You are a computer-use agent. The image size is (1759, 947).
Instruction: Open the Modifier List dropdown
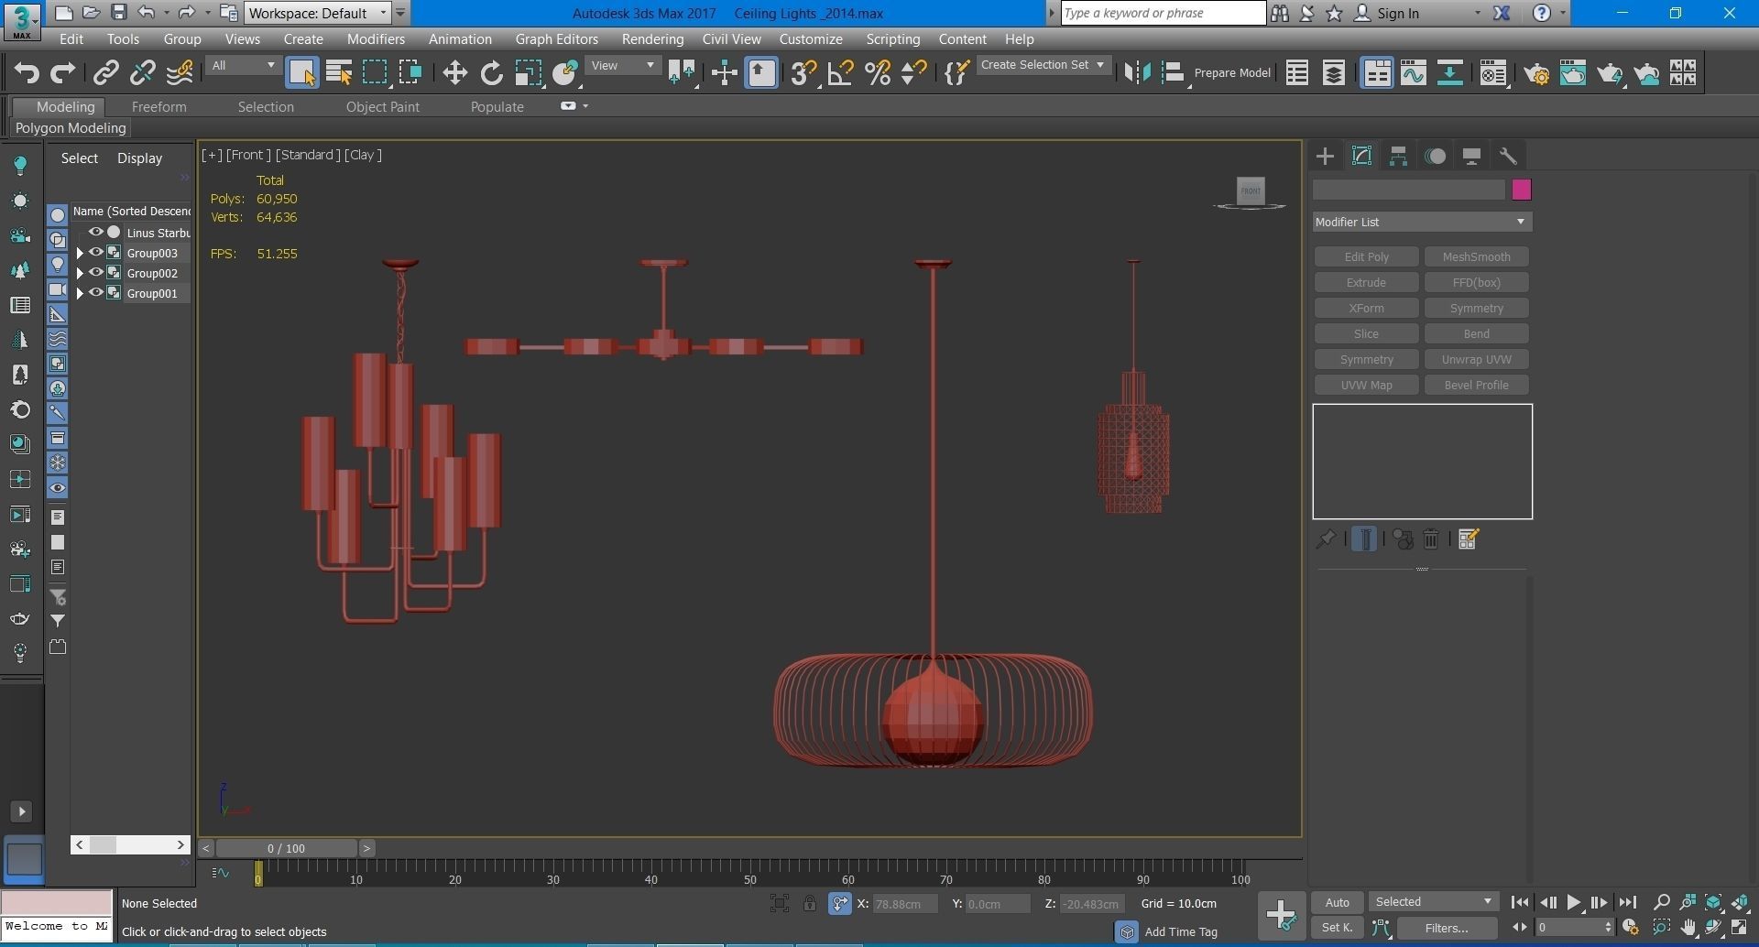pyautogui.click(x=1422, y=222)
